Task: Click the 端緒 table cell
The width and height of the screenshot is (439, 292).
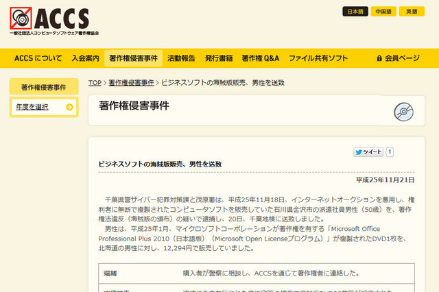Action: [110, 273]
